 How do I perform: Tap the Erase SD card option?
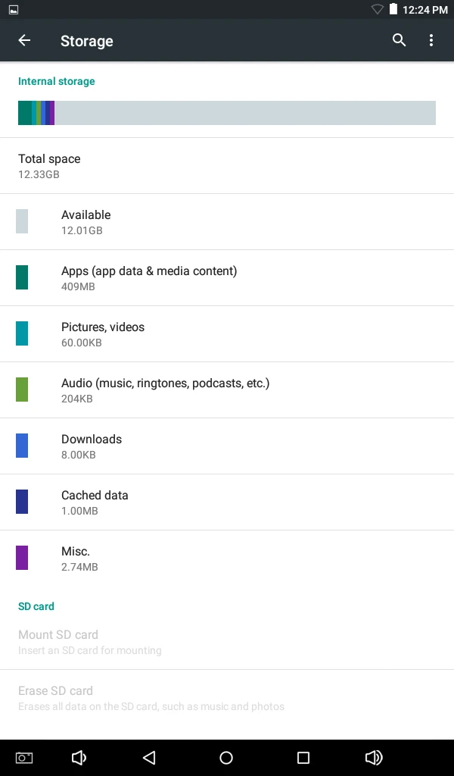[227, 697]
